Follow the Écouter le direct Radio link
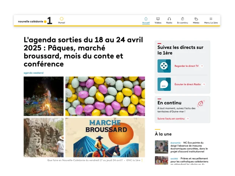The width and height of the screenshot is (235, 176). [188, 84]
